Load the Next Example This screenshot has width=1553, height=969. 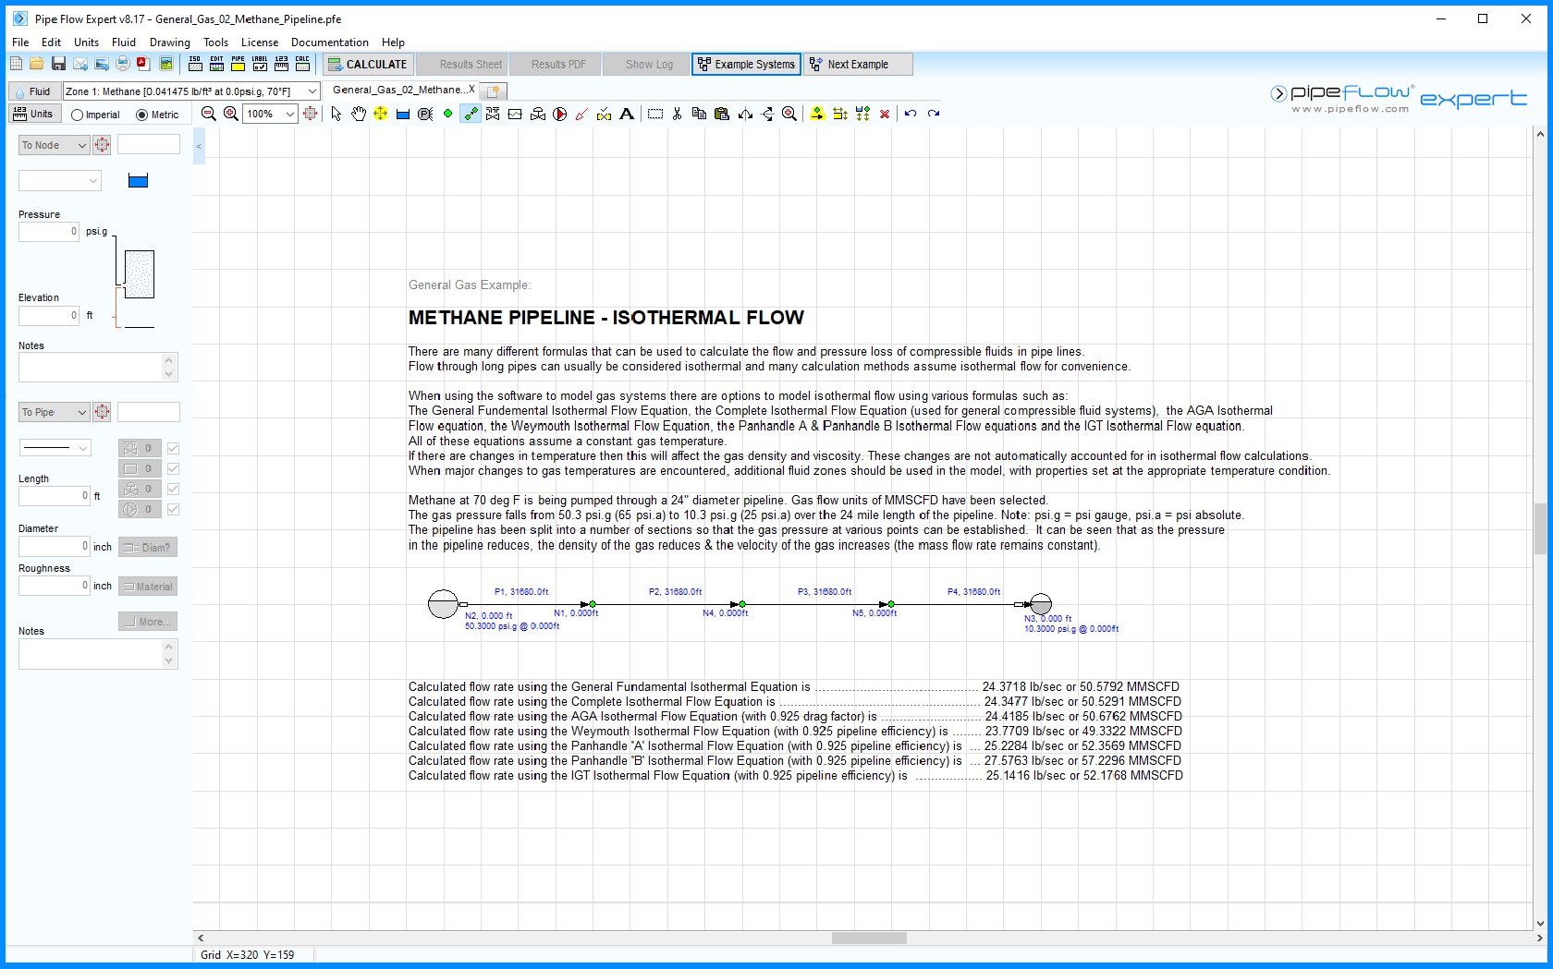tap(858, 64)
